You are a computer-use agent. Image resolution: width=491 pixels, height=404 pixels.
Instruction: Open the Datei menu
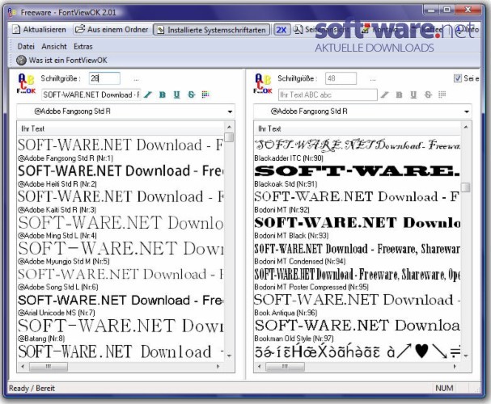point(26,47)
